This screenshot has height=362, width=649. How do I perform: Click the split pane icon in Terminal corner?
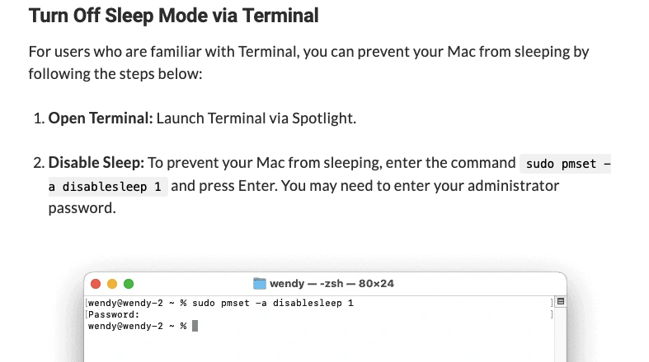561,301
